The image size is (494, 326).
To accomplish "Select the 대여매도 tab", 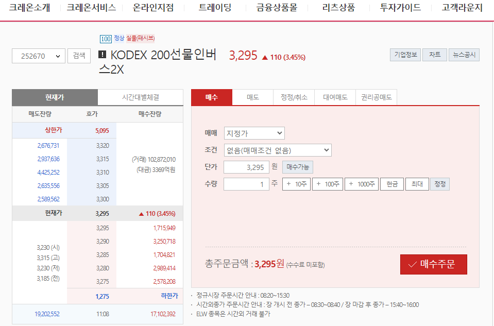I will (x=335, y=97).
